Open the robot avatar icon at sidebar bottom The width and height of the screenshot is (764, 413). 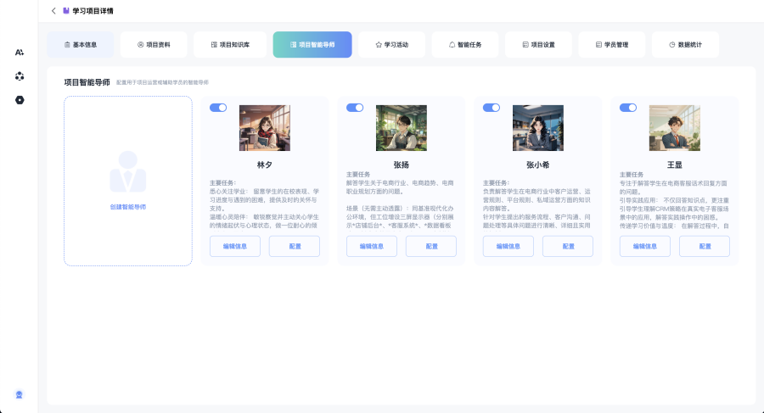(x=20, y=394)
